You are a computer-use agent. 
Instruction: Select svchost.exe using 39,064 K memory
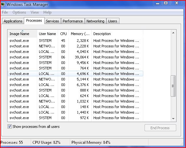click(x=75, y=57)
